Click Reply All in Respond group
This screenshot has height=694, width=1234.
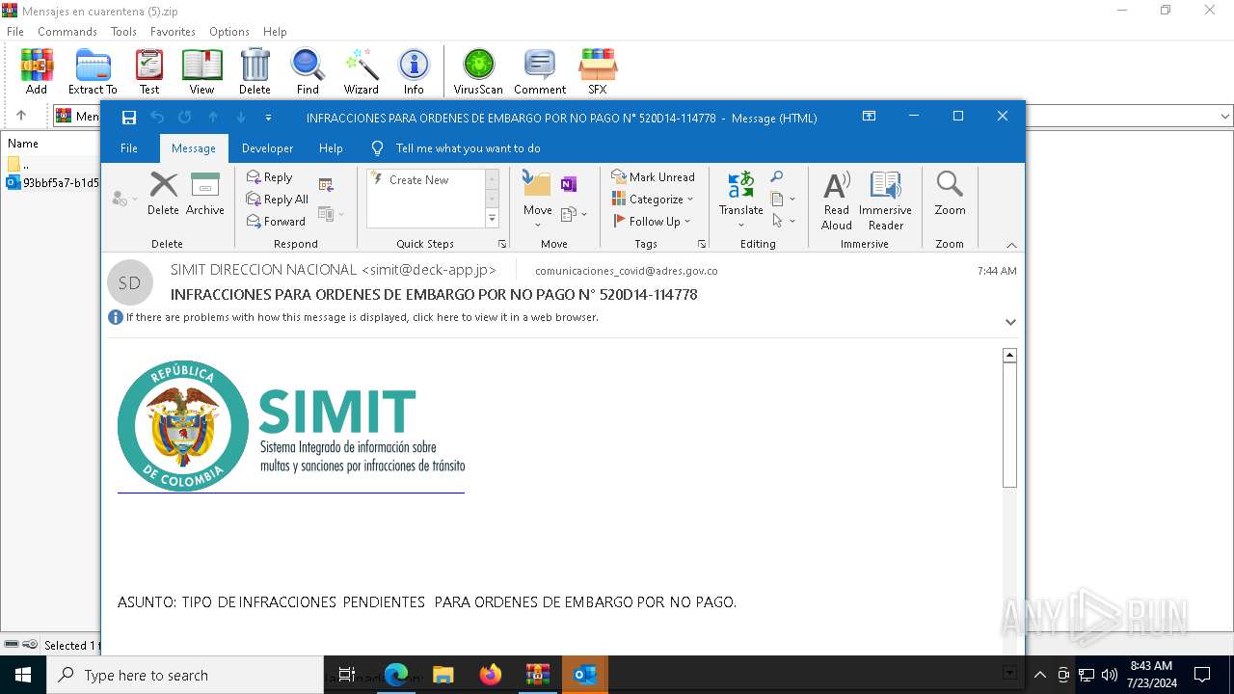click(278, 200)
